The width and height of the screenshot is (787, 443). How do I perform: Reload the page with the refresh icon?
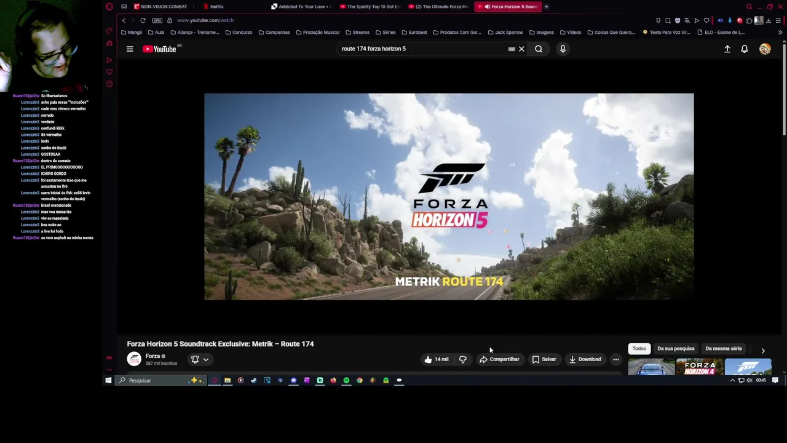(143, 20)
